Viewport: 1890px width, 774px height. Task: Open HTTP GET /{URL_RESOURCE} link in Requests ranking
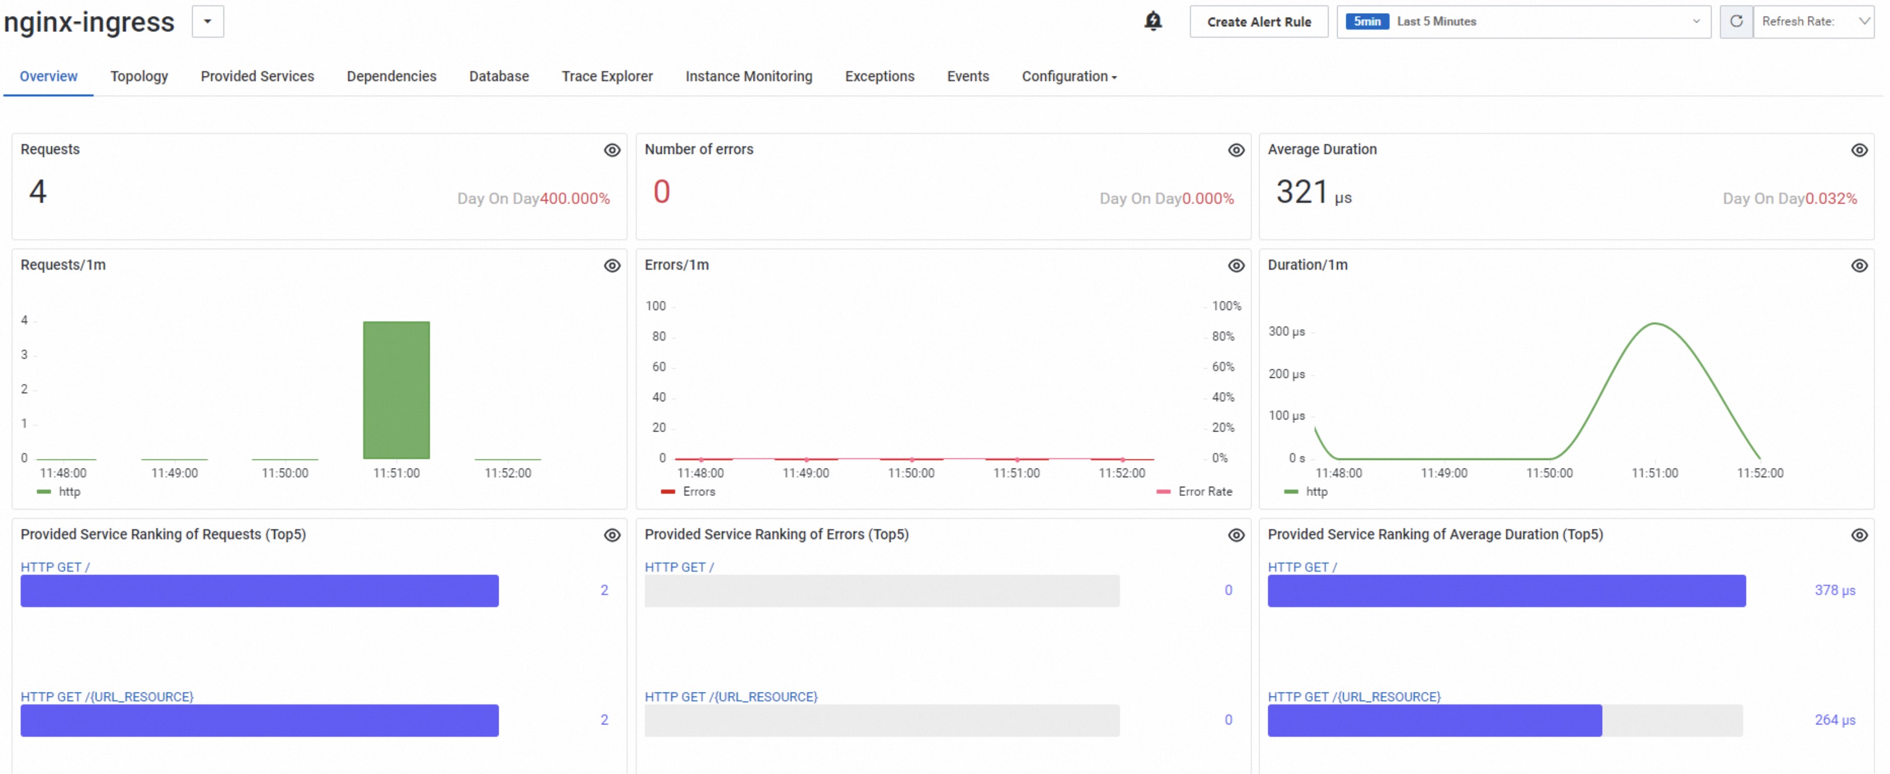[x=107, y=696]
